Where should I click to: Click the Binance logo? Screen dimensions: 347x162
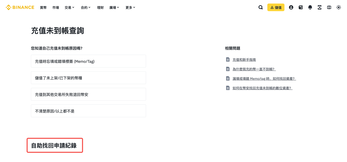pos(20,8)
